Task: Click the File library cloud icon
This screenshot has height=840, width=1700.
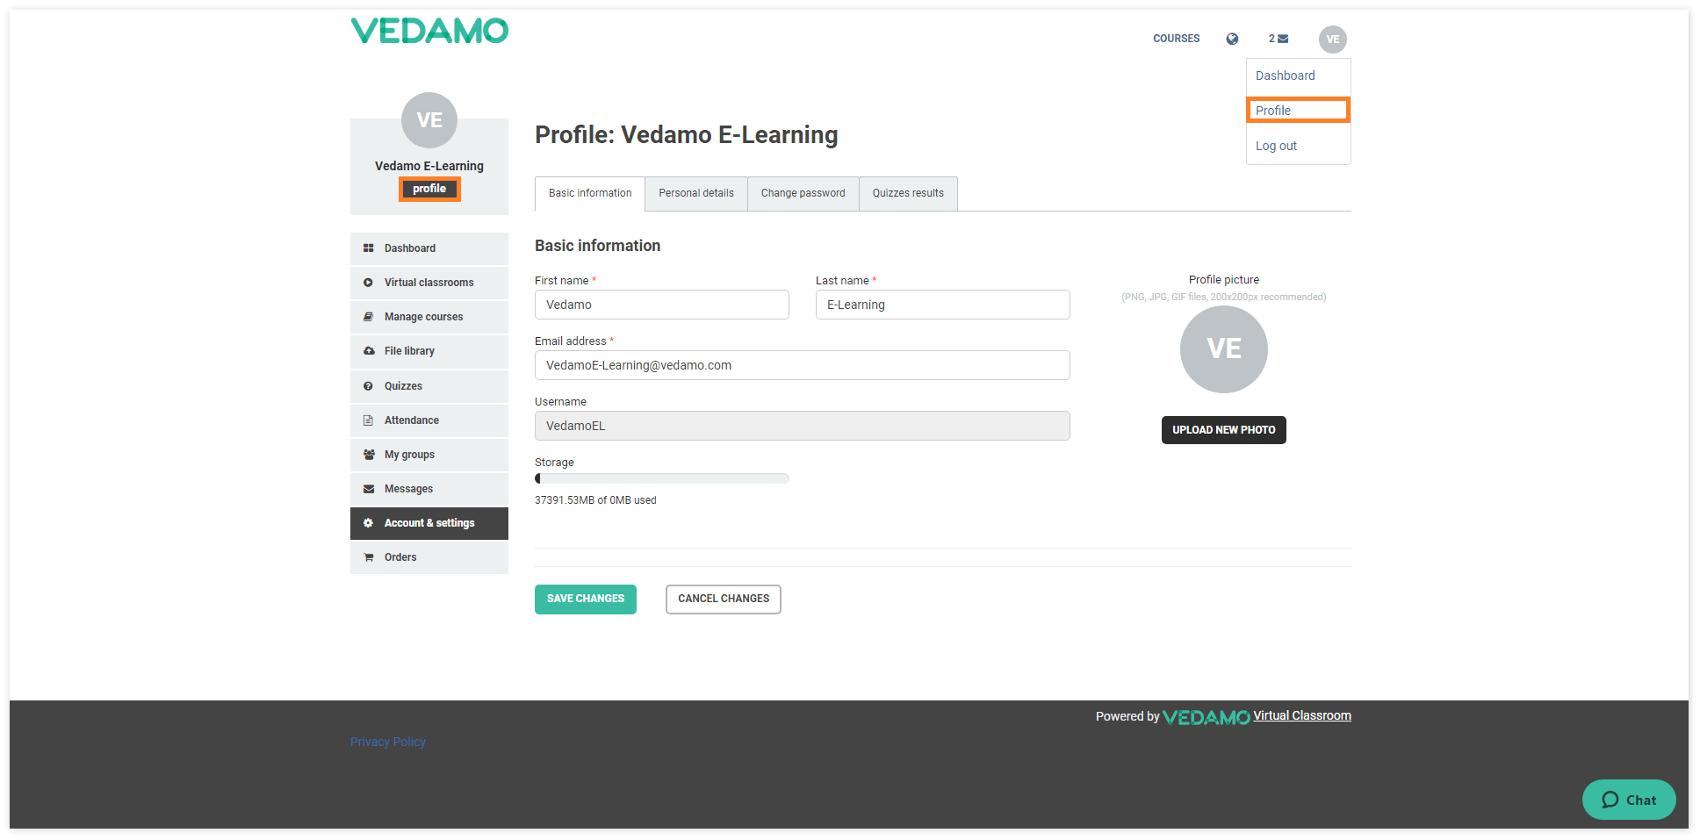Action: point(369,351)
